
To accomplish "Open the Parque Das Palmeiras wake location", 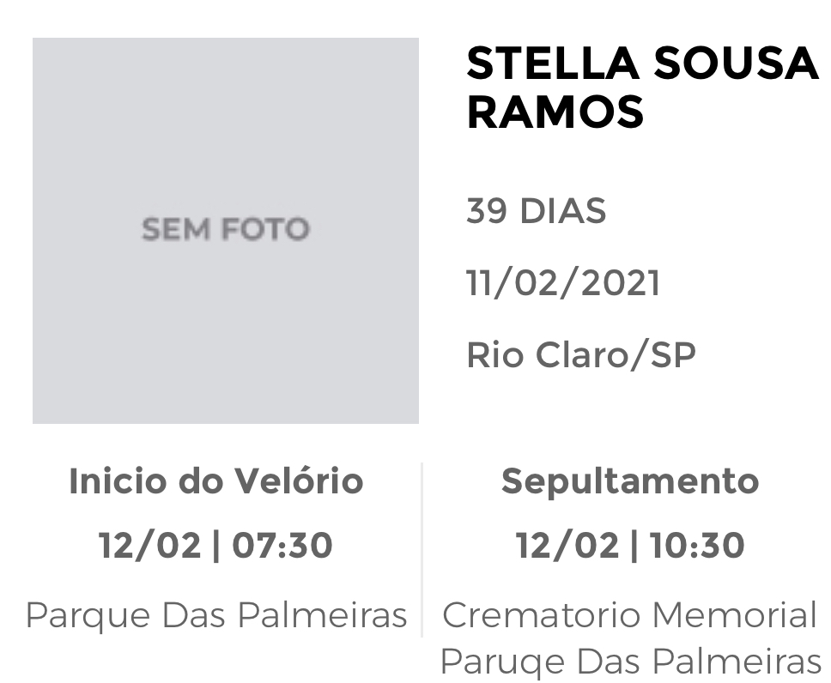I will click(216, 616).
